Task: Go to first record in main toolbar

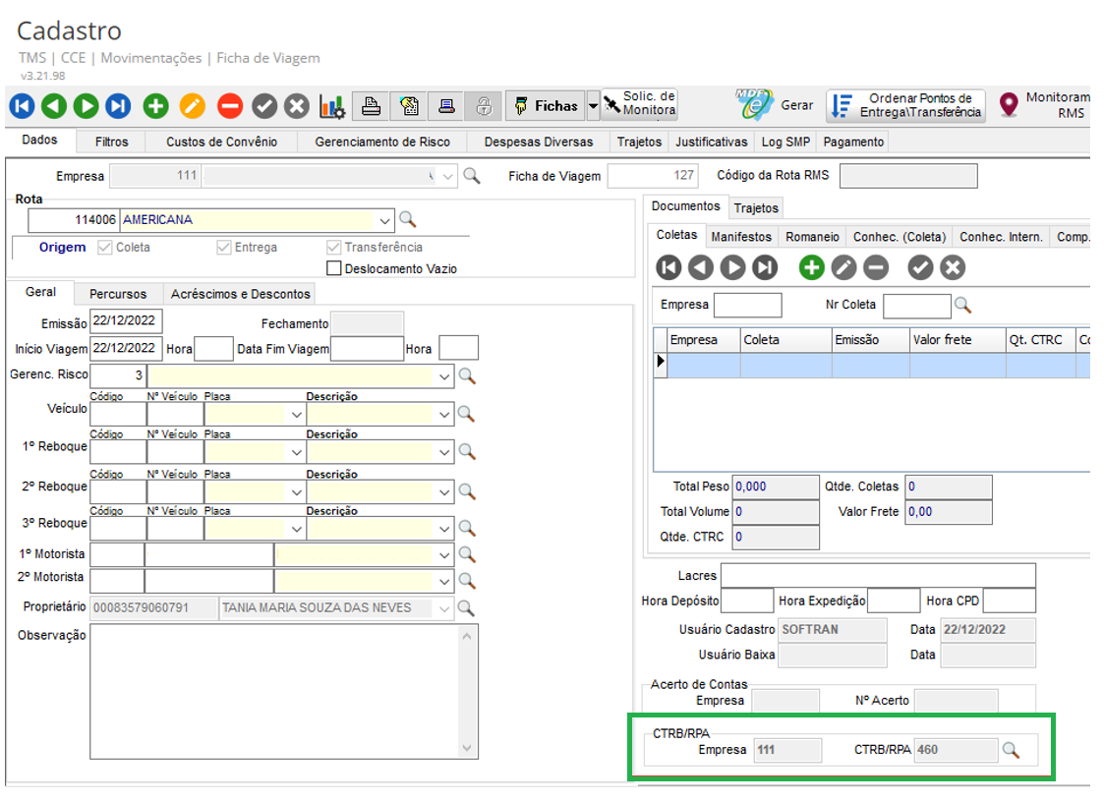Action: 23,106
